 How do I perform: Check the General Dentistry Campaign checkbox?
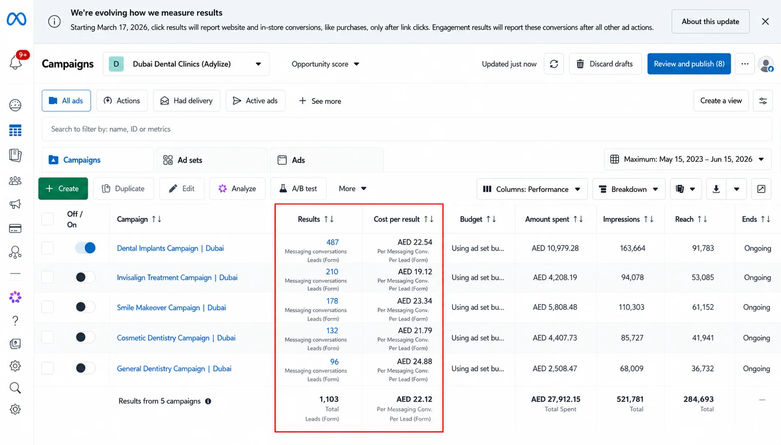(x=47, y=368)
